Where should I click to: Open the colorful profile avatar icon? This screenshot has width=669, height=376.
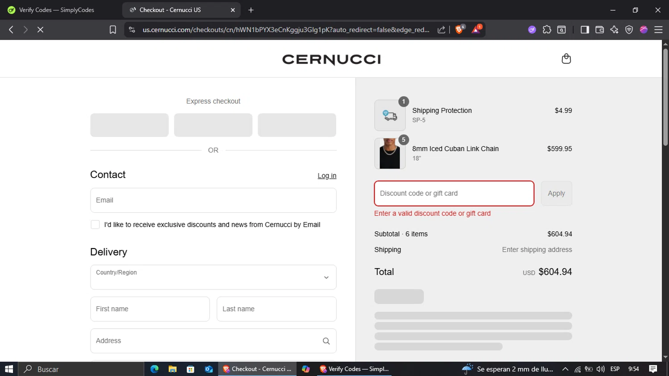(x=644, y=29)
